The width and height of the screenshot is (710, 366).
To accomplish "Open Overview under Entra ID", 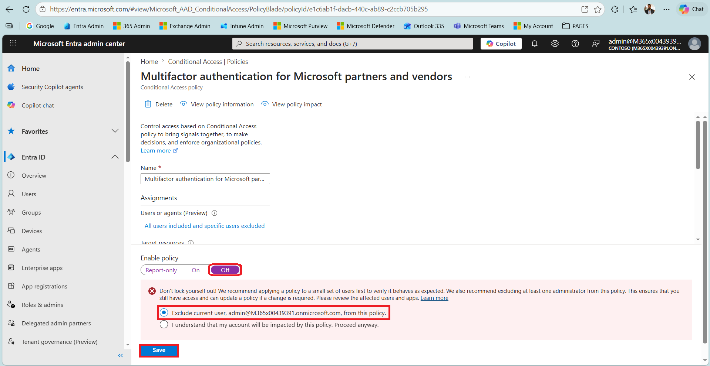I will [34, 176].
